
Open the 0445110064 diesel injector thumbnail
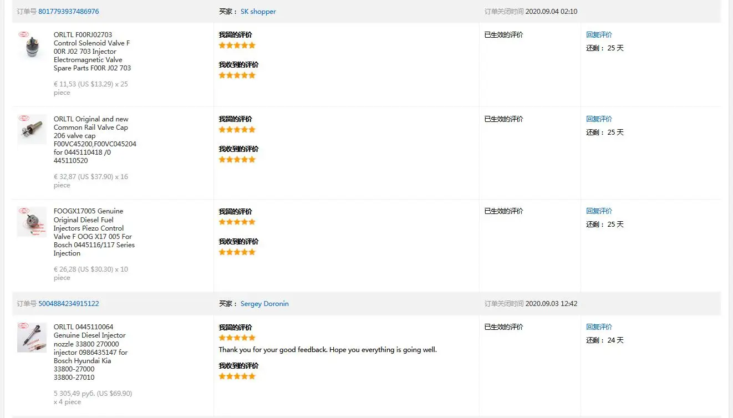[32, 337]
